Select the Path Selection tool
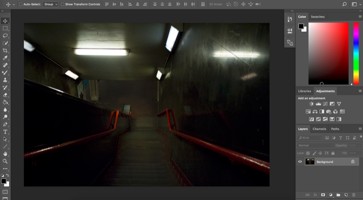The image size is (363, 200). [x=5, y=139]
